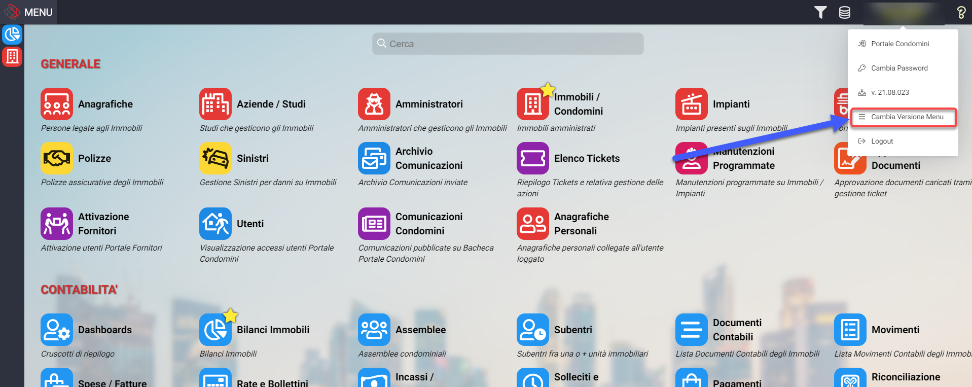Click 'Cruscotti di riepilogo' description
This screenshot has width=972, height=387.
click(x=78, y=354)
